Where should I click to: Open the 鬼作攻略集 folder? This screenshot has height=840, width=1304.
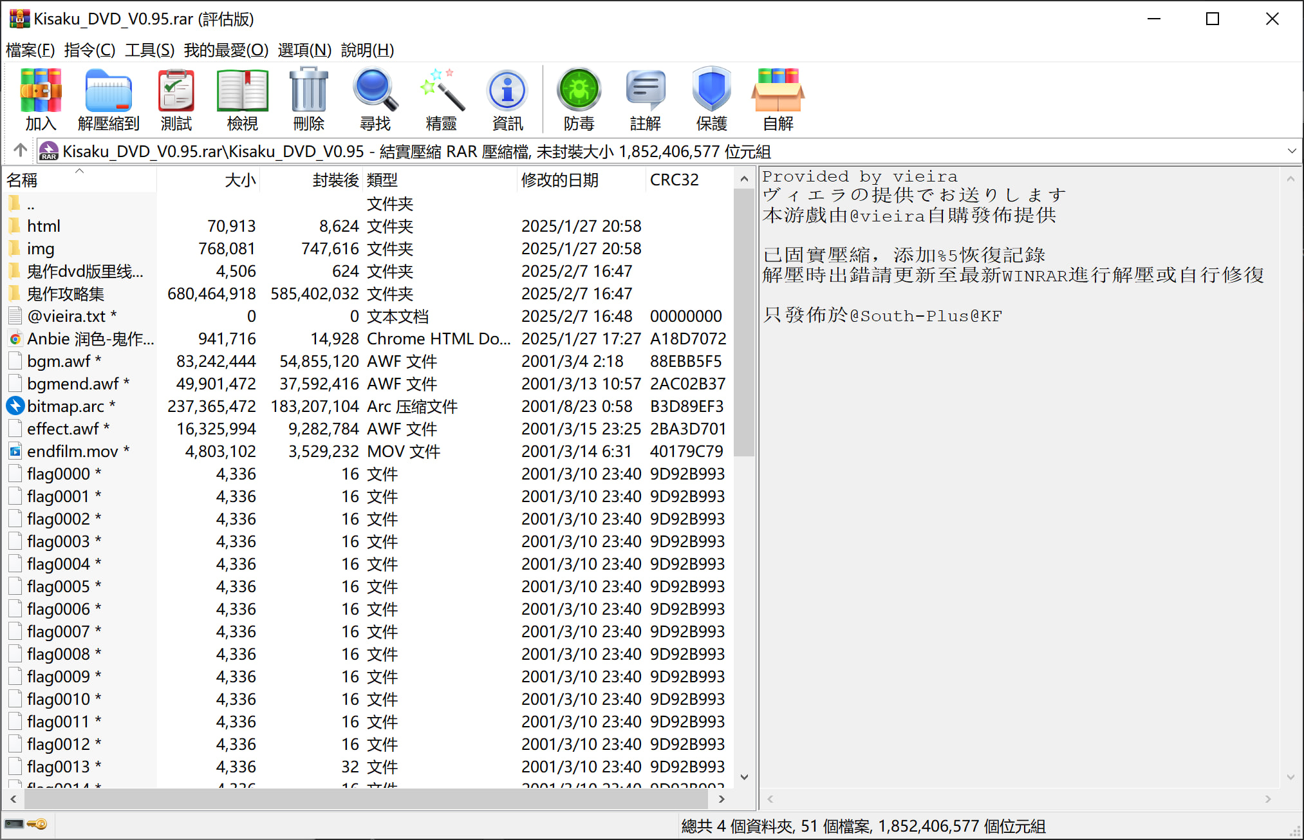(x=65, y=294)
